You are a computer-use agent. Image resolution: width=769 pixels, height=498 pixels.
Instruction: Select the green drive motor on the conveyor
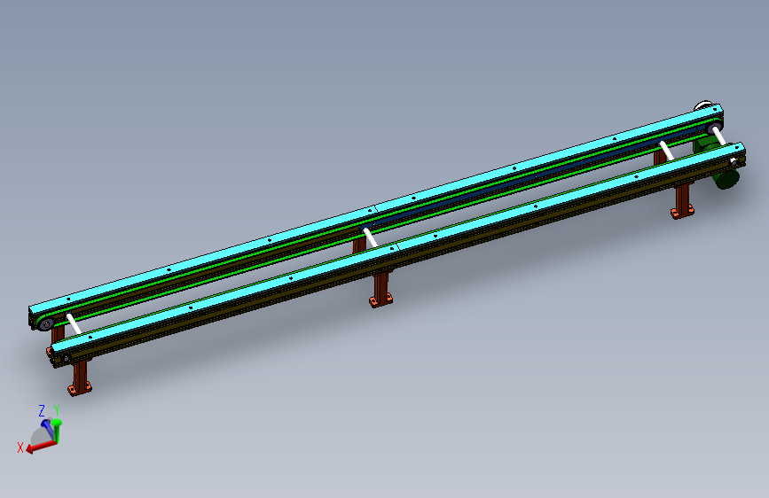[x=726, y=177]
